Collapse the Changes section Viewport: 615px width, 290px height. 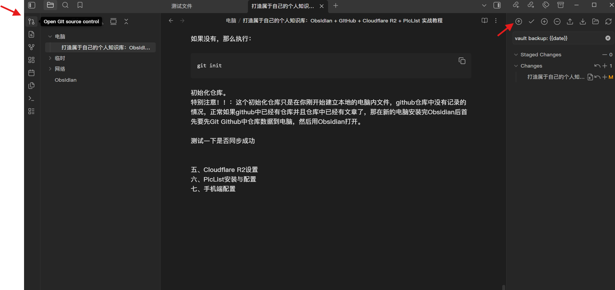click(x=516, y=66)
